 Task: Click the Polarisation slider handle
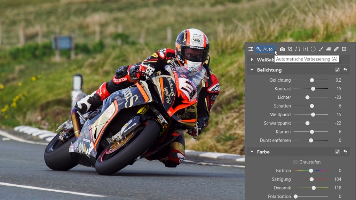coord(295,197)
